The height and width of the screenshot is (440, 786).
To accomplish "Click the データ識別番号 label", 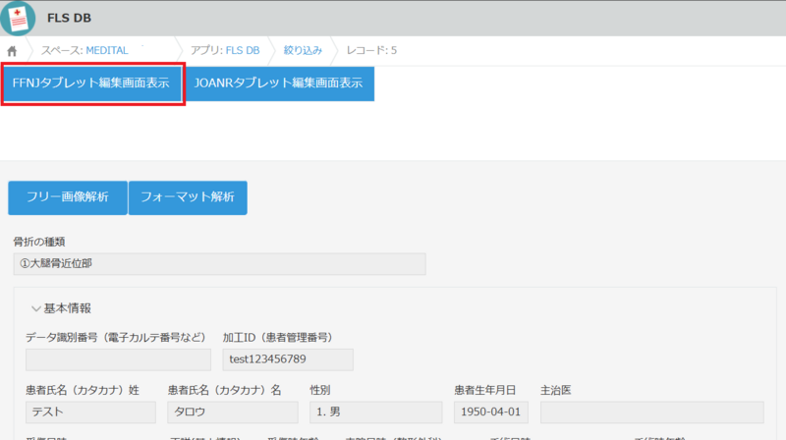I will (116, 337).
